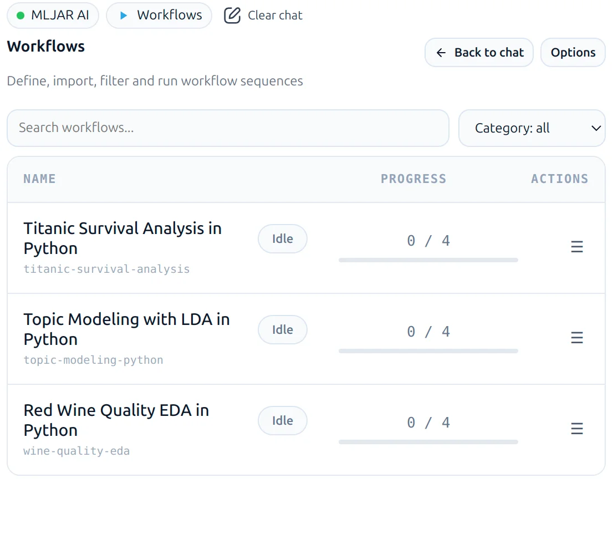Click the Idle badge on Red Wine workflow
This screenshot has height=534, width=613.
coord(283,420)
